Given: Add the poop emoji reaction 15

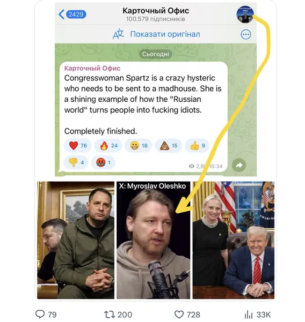Looking at the screenshot, I should 169,146.
